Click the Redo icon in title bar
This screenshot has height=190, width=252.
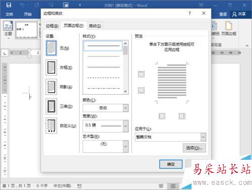click(37, 5)
